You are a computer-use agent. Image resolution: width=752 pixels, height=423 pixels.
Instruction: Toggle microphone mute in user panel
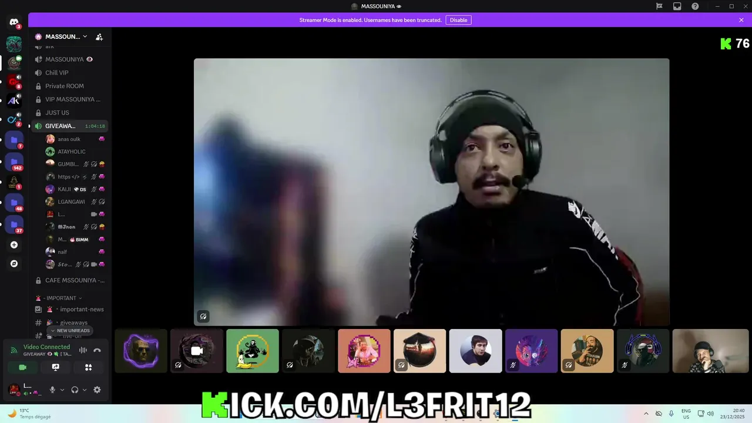point(52,390)
